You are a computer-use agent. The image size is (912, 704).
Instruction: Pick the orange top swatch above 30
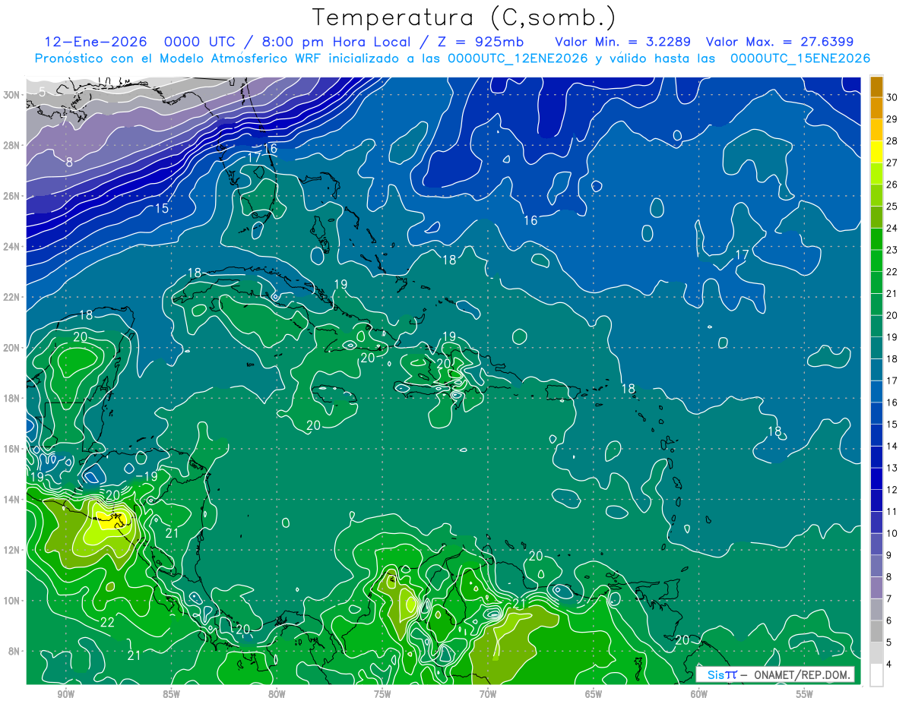click(x=876, y=86)
